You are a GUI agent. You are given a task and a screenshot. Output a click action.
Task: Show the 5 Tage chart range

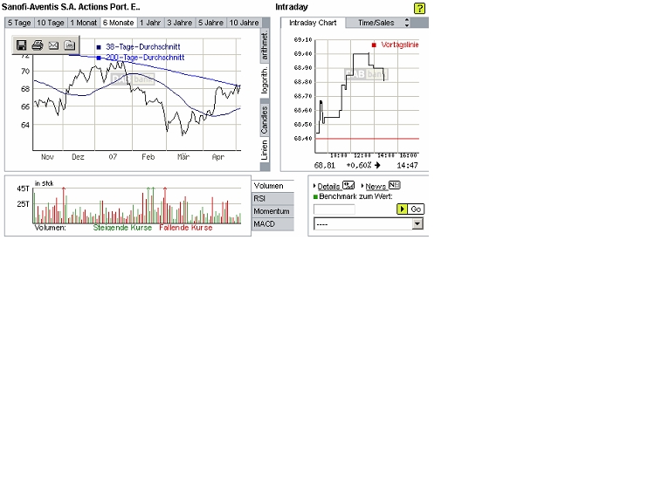pyautogui.click(x=19, y=23)
